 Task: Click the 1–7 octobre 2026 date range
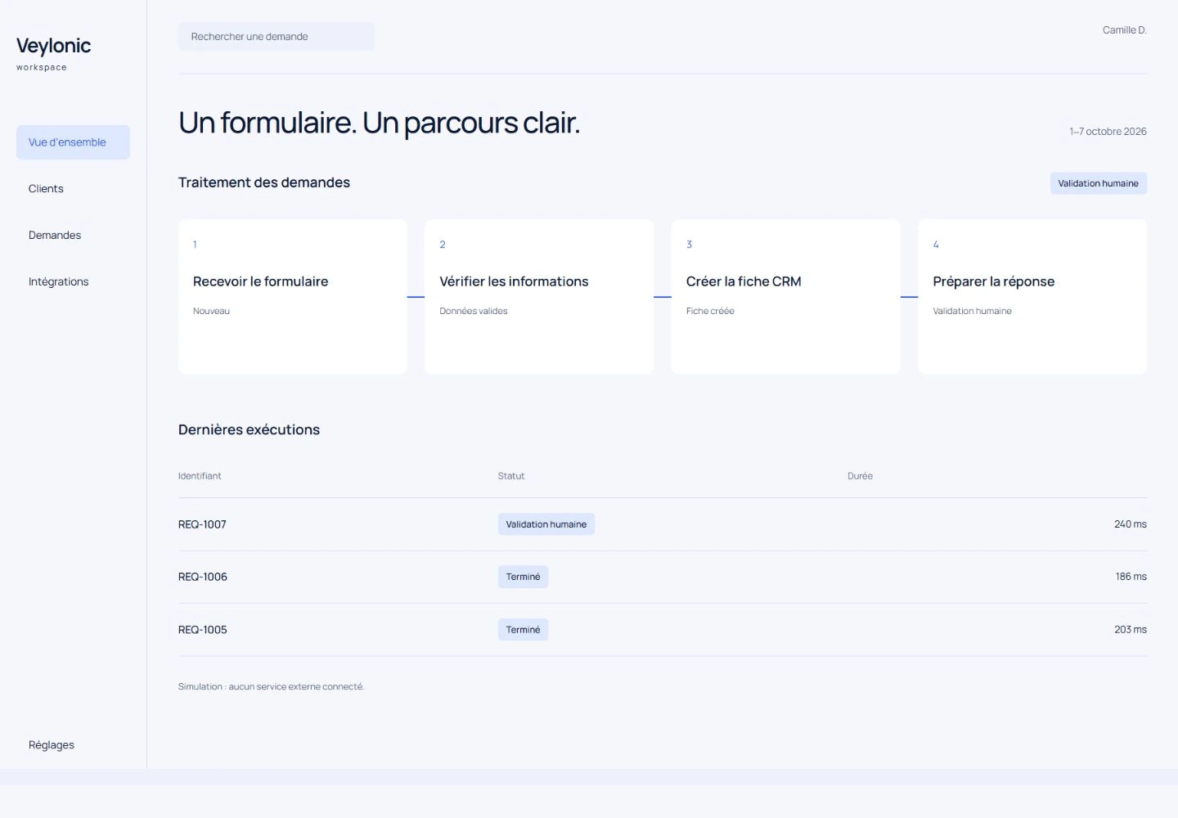(1108, 132)
